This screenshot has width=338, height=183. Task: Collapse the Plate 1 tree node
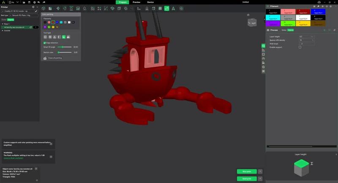[3, 24]
